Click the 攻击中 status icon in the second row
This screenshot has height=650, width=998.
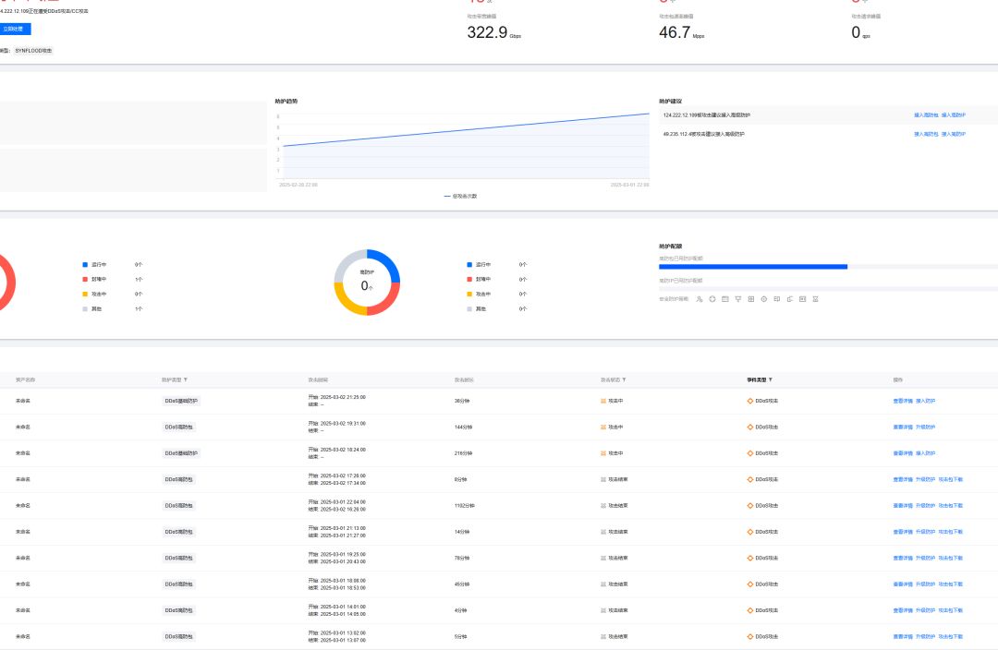(x=603, y=427)
